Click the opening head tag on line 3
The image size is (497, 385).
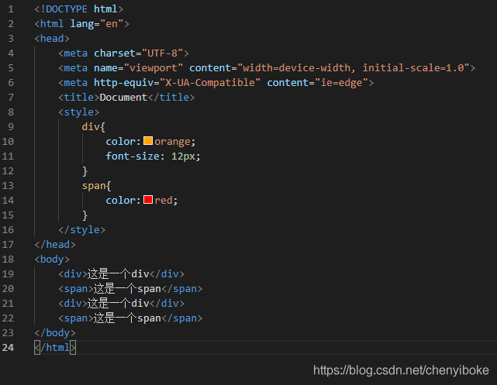(x=52, y=39)
